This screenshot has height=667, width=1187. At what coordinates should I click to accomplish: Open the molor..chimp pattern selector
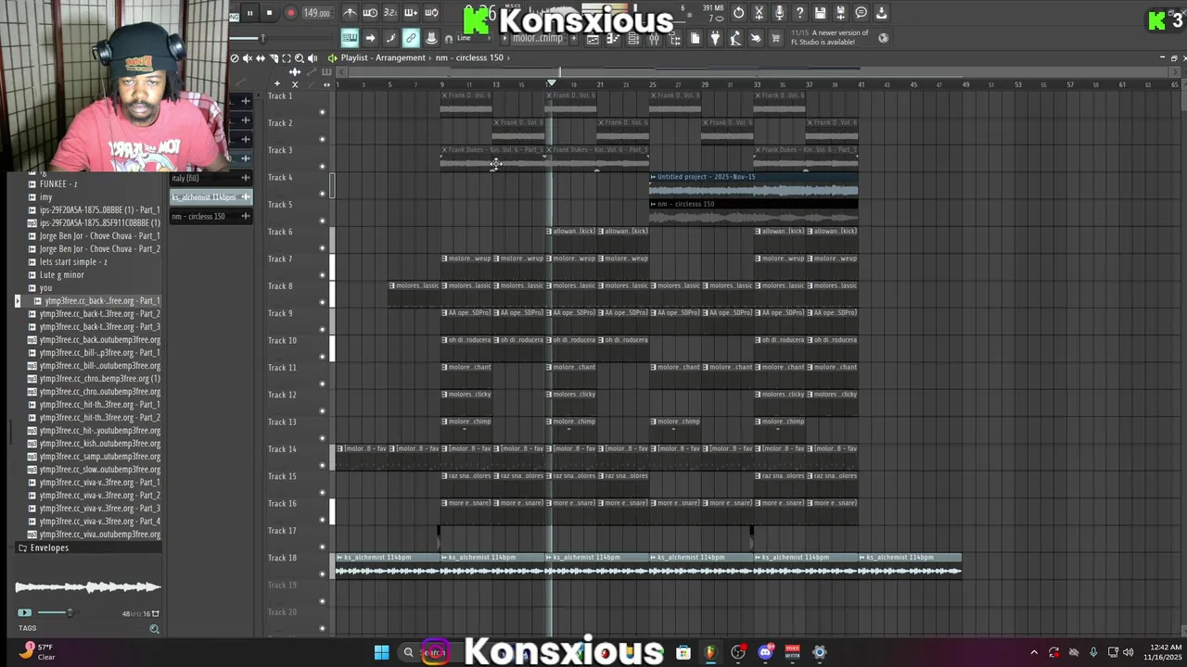pyautogui.click(x=538, y=38)
